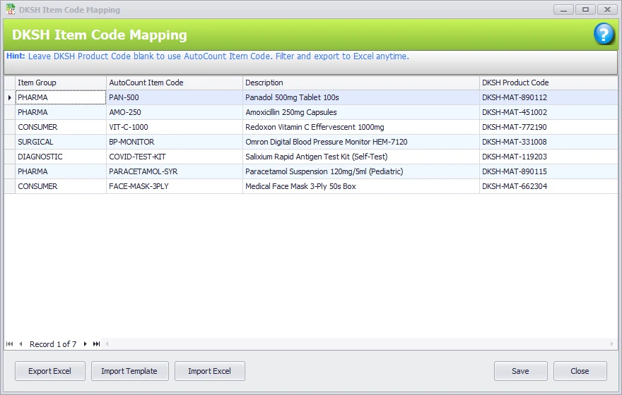The height and width of the screenshot is (395, 622).
Task: Select the FACE-MASK-3PLY item code cell
Action: [x=175, y=186]
